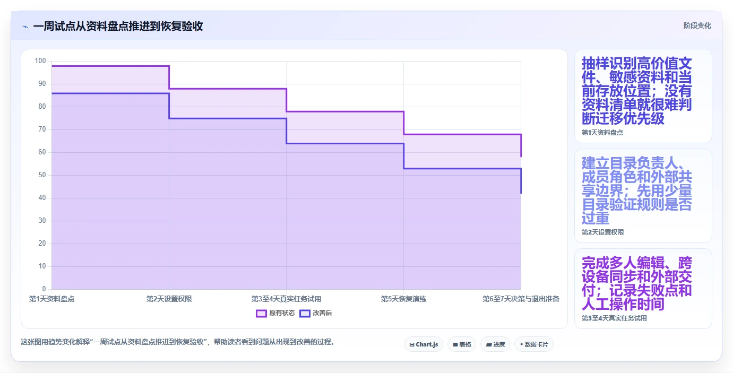Image resolution: width=733 pixels, height=373 pixels.
Task: Click the y-axis value 100
Action: [41, 61]
